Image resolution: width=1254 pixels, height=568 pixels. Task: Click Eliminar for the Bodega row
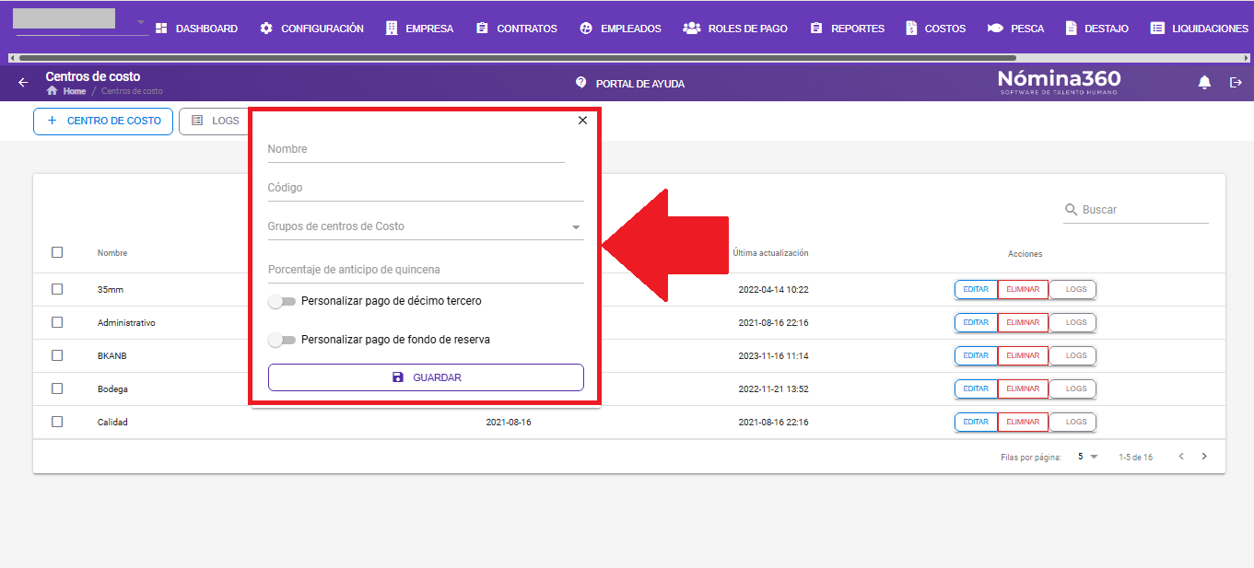1023,388
